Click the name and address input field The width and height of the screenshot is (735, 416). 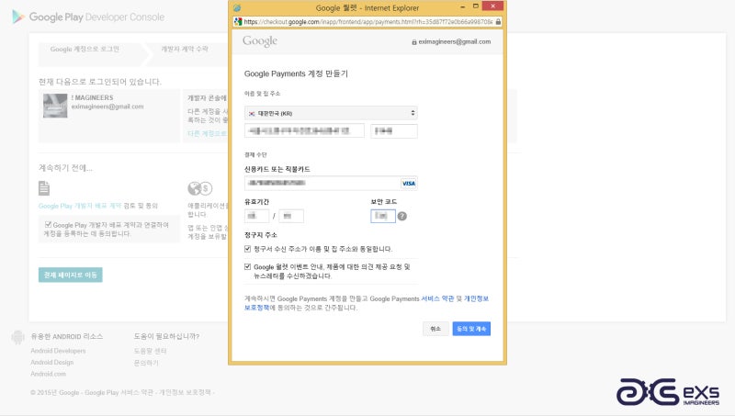304,130
